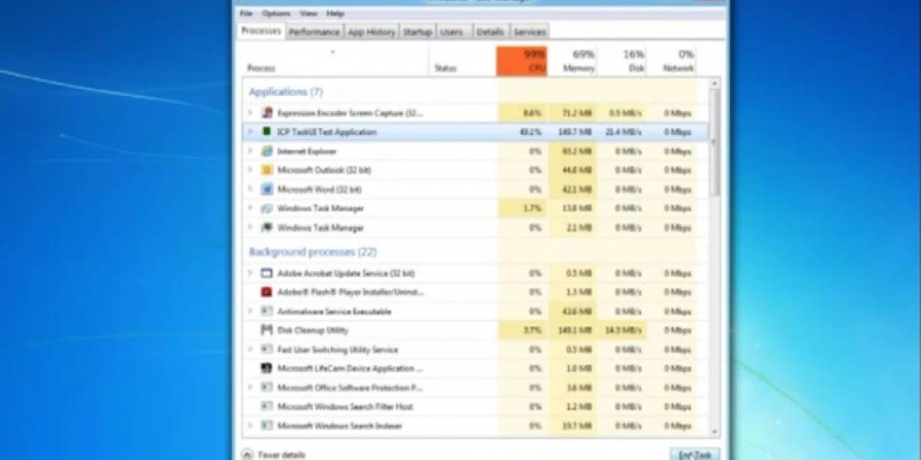Select the Background processes (22) group header

click(312, 251)
